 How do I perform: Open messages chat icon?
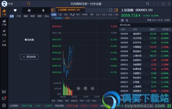4,98
